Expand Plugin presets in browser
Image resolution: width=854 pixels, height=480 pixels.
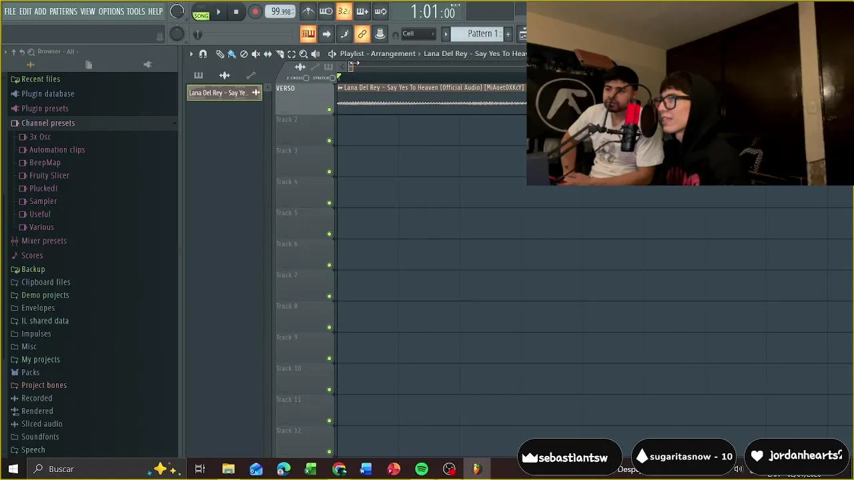click(x=45, y=109)
